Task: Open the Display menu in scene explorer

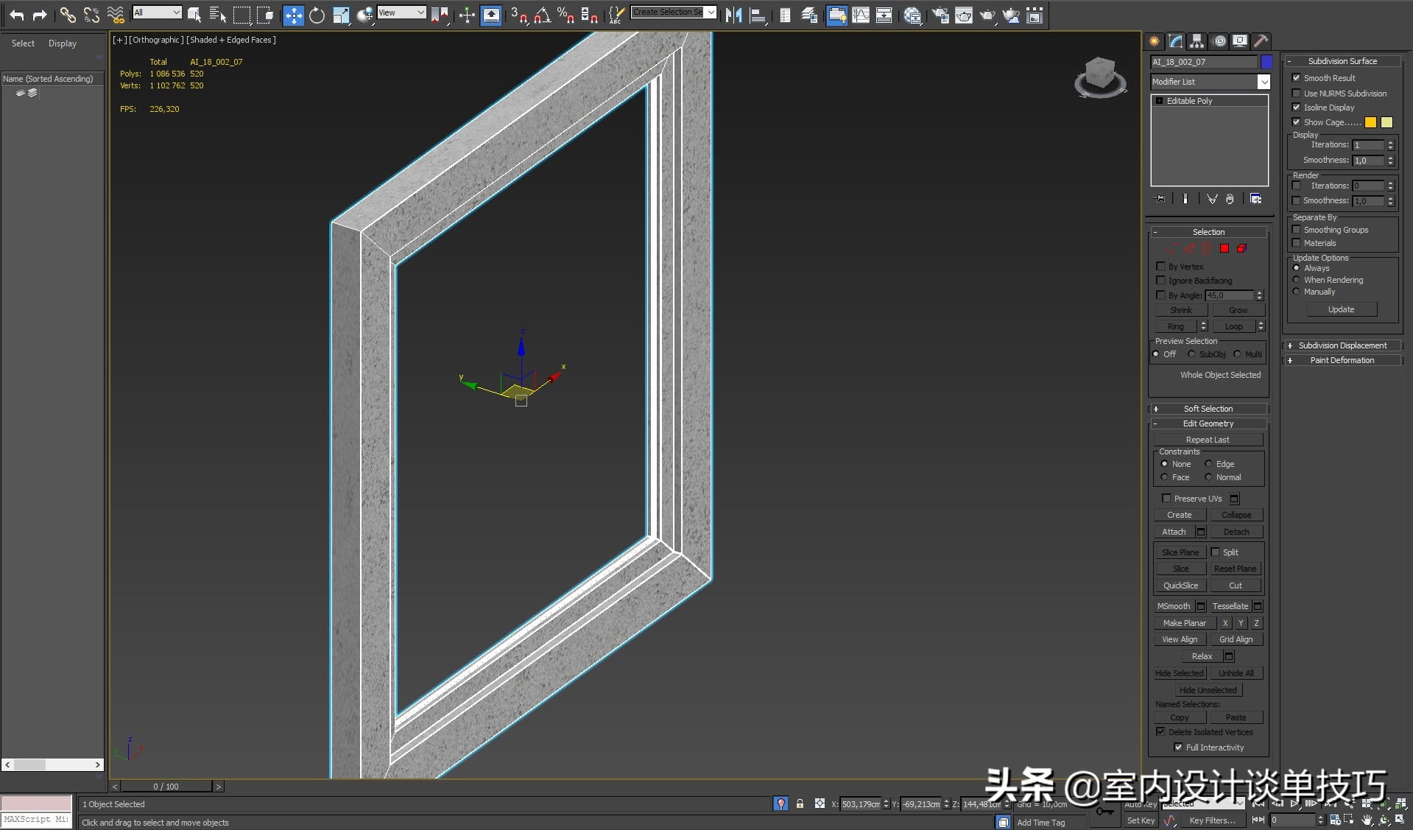Action: point(63,43)
